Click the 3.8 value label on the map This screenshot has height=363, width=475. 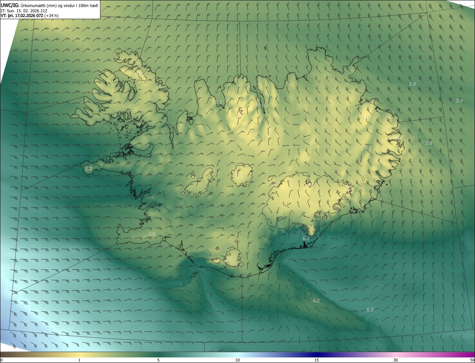(x=429, y=143)
